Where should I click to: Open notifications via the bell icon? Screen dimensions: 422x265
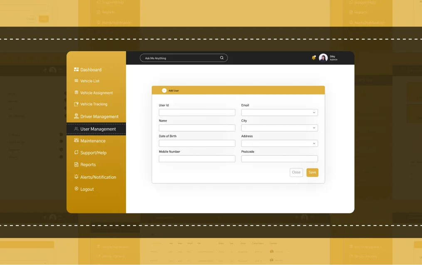pos(314,58)
